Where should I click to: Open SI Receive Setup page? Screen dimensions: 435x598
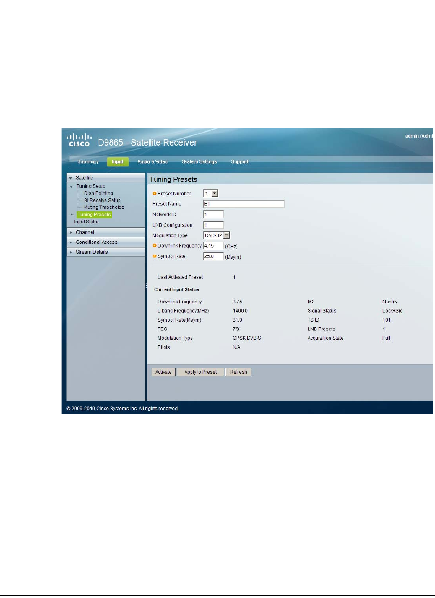pos(102,200)
